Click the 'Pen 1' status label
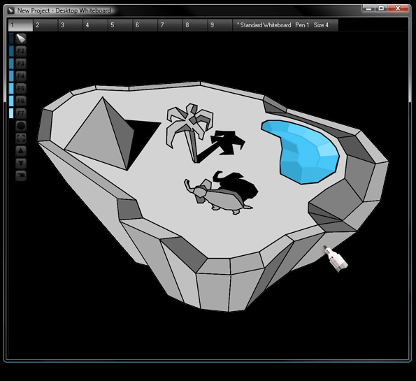 click(x=302, y=25)
